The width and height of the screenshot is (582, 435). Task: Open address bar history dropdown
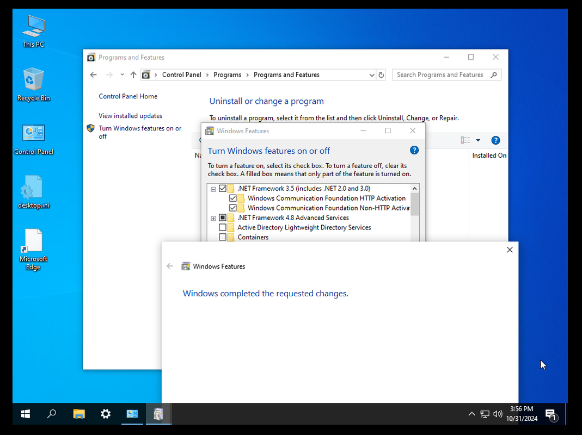(371, 75)
